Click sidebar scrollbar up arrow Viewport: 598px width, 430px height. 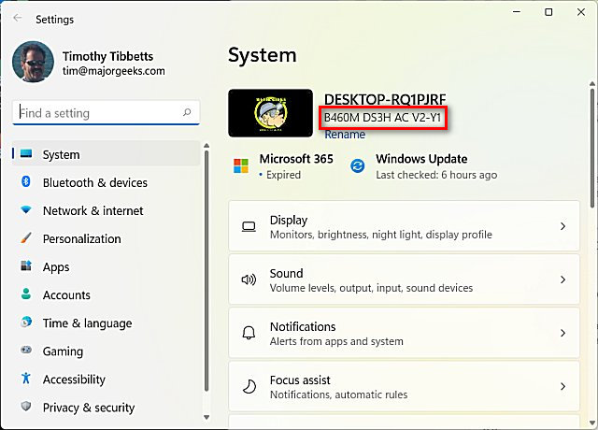pyautogui.click(x=206, y=146)
